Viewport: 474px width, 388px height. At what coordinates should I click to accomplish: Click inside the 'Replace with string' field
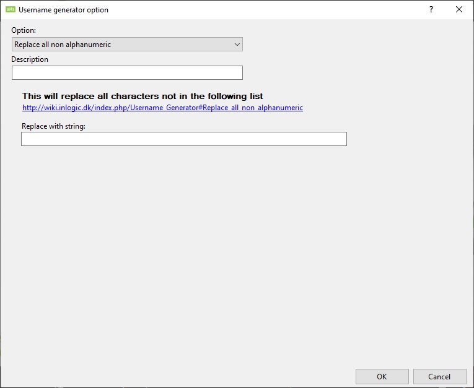pyautogui.click(x=183, y=139)
